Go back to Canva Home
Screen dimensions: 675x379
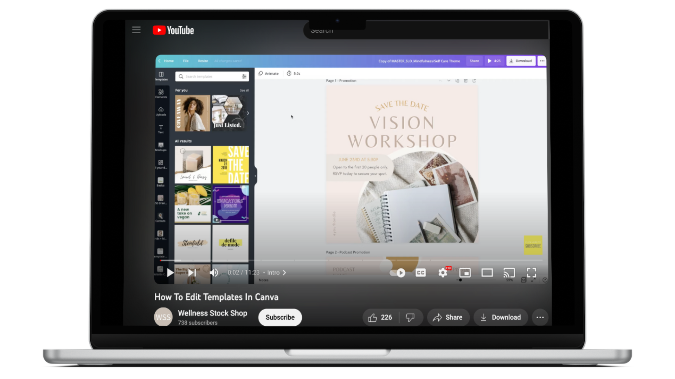pyautogui.click(x=166, y=61)
